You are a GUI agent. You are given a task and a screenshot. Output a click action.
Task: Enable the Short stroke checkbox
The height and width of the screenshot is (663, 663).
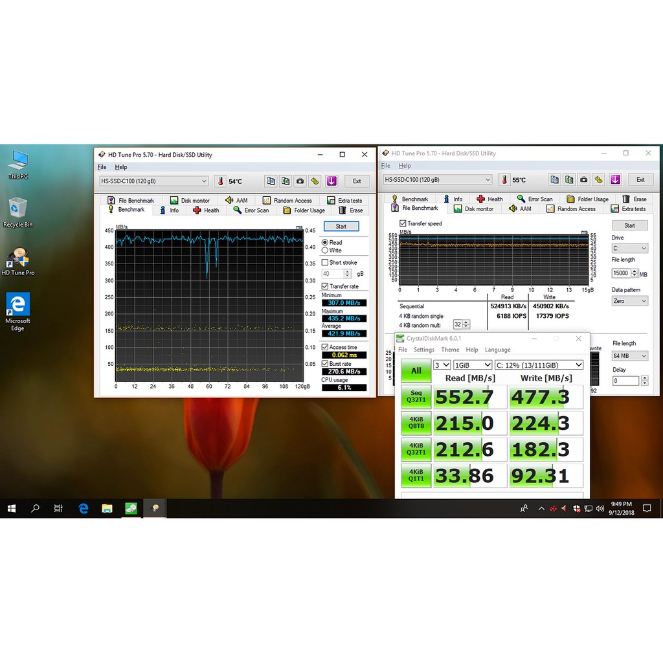325,263
